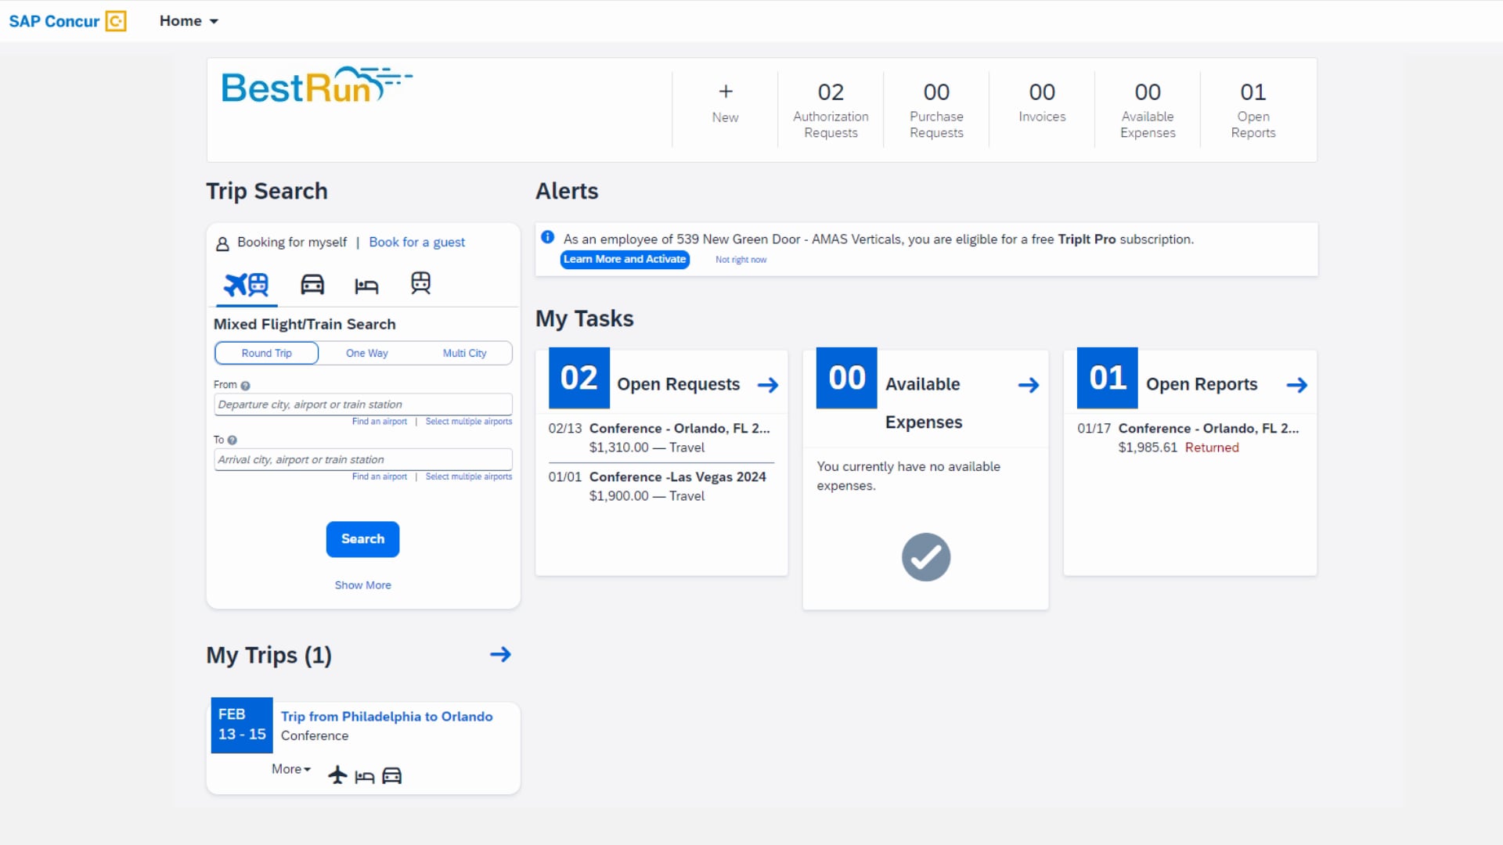Click the Arrival city input field
Screen dimensions: 1503x845
(363, 459)
